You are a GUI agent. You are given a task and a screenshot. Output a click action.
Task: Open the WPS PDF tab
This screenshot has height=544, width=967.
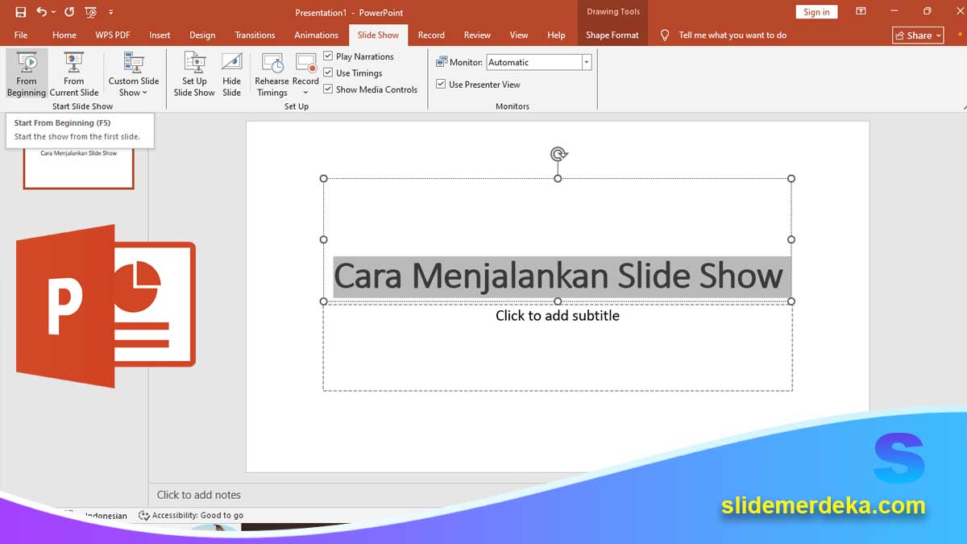113,35
